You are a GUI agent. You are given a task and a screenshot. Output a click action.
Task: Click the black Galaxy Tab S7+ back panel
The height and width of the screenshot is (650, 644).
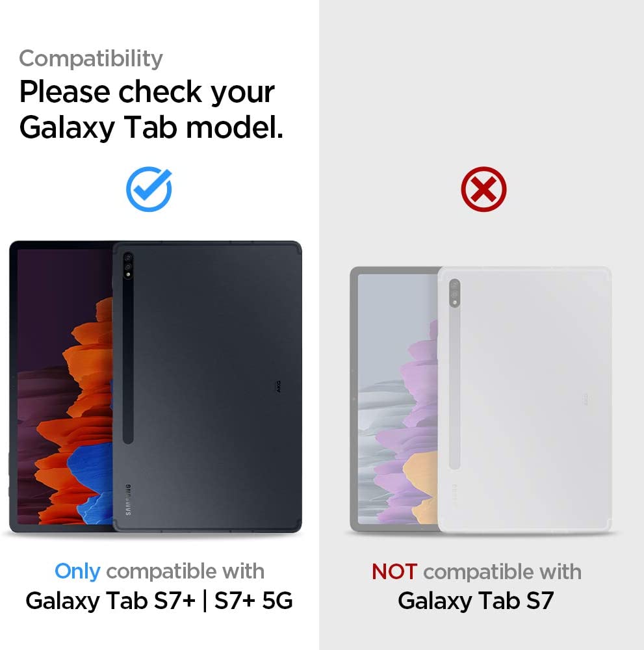coord(207,386)
